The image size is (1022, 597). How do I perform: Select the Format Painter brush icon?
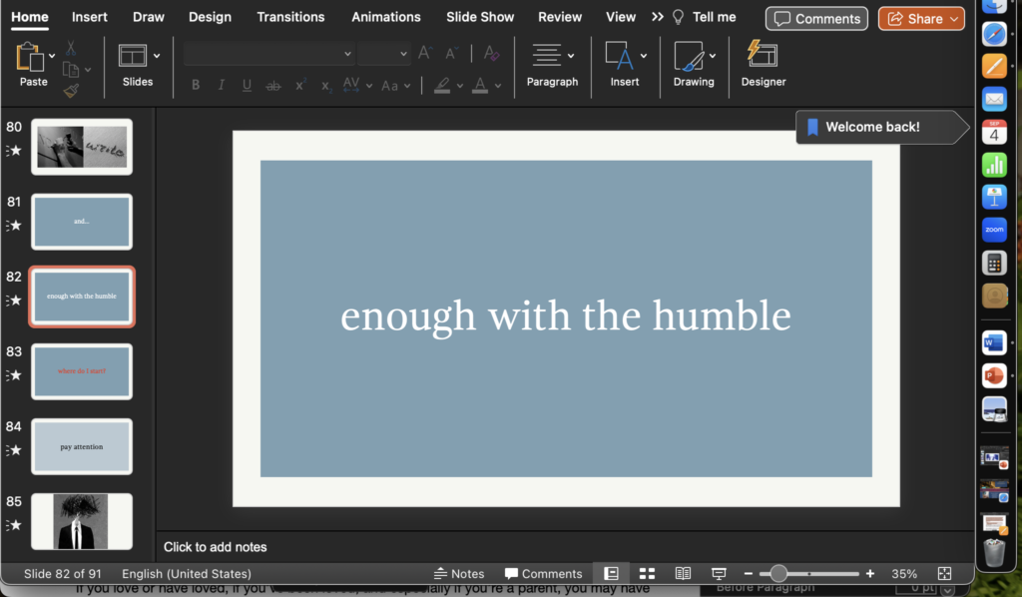click(x=71, y=91)
